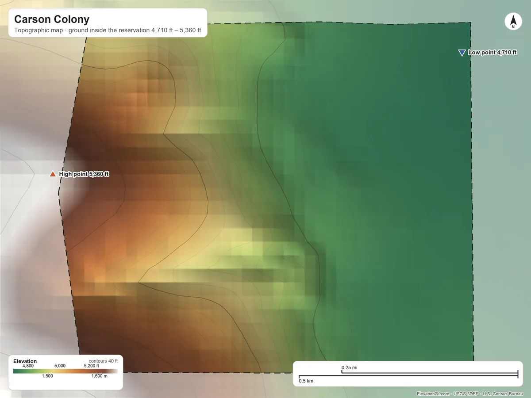
Task: Click the blue low point triangle marker
Action: 462,53
